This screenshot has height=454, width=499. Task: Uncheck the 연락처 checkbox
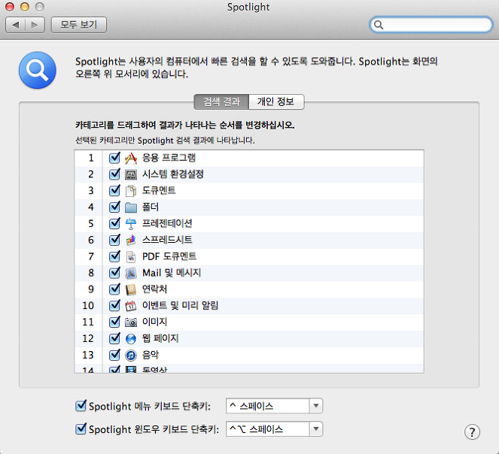tap(114, 289)
